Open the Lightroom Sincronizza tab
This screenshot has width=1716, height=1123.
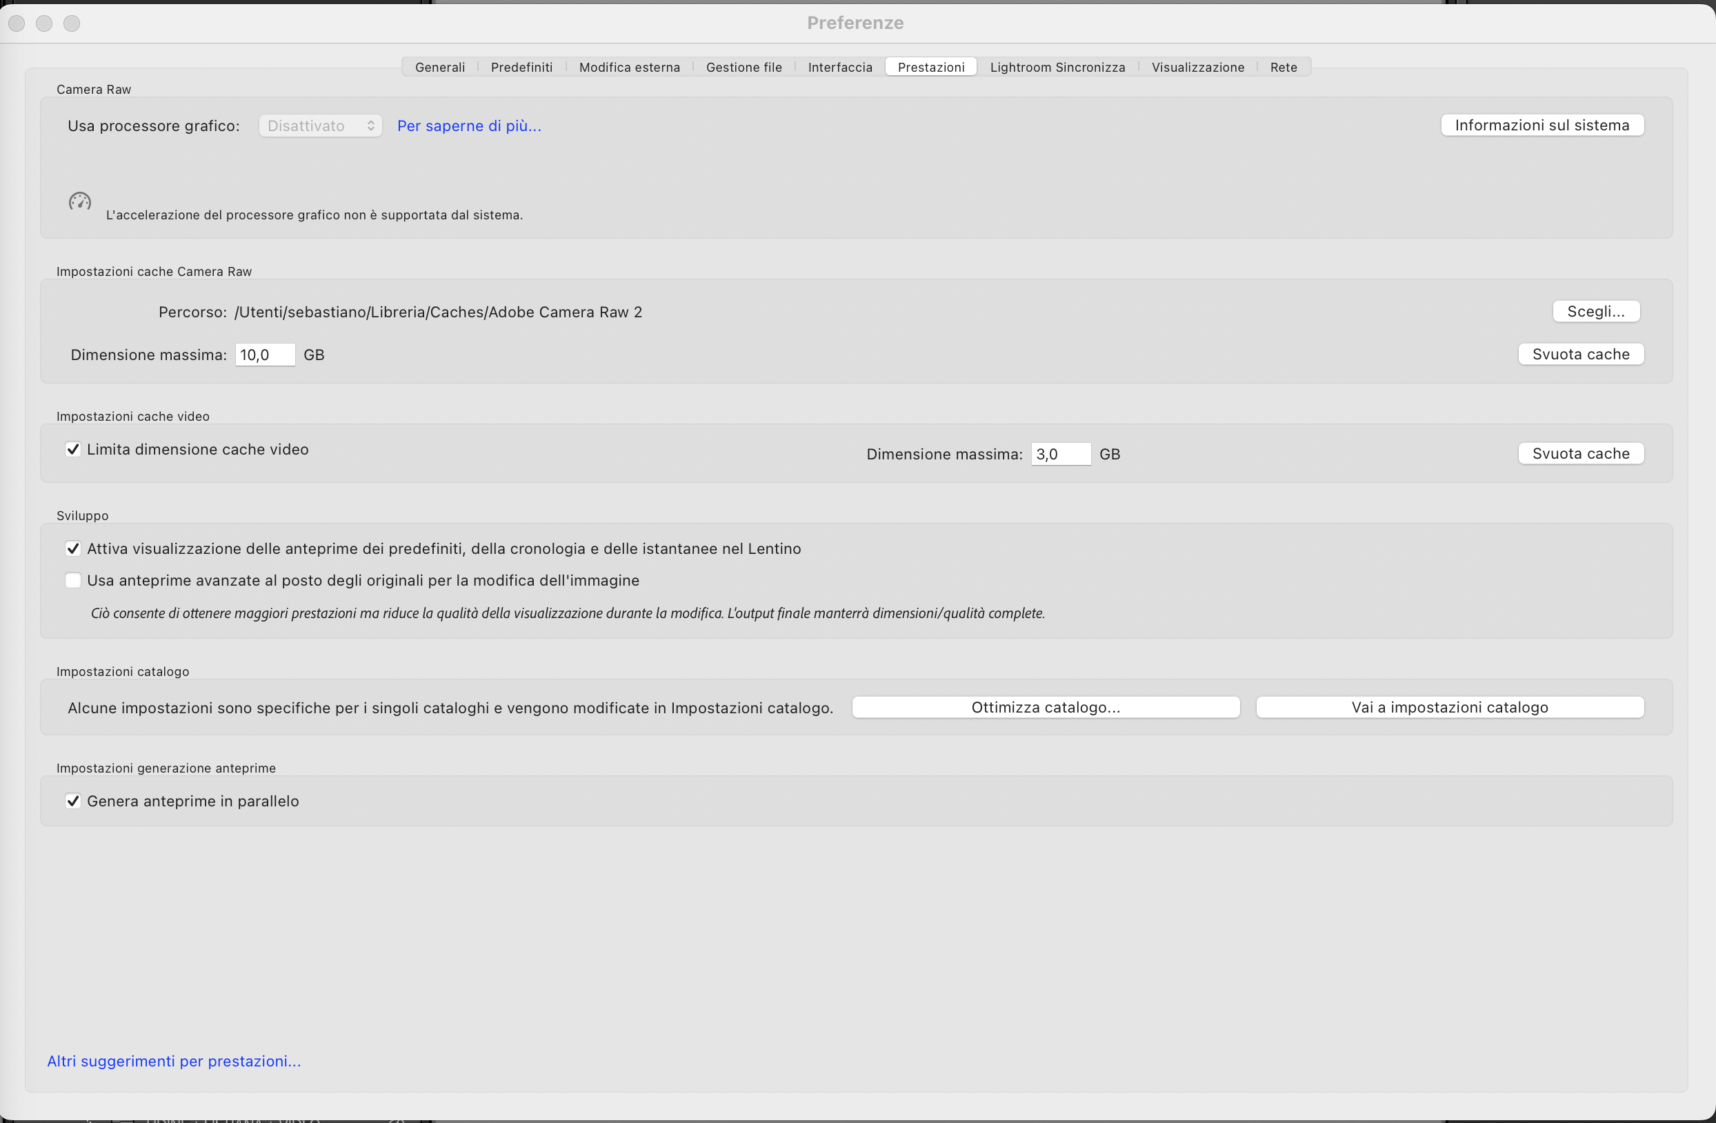click(1057, 66)
